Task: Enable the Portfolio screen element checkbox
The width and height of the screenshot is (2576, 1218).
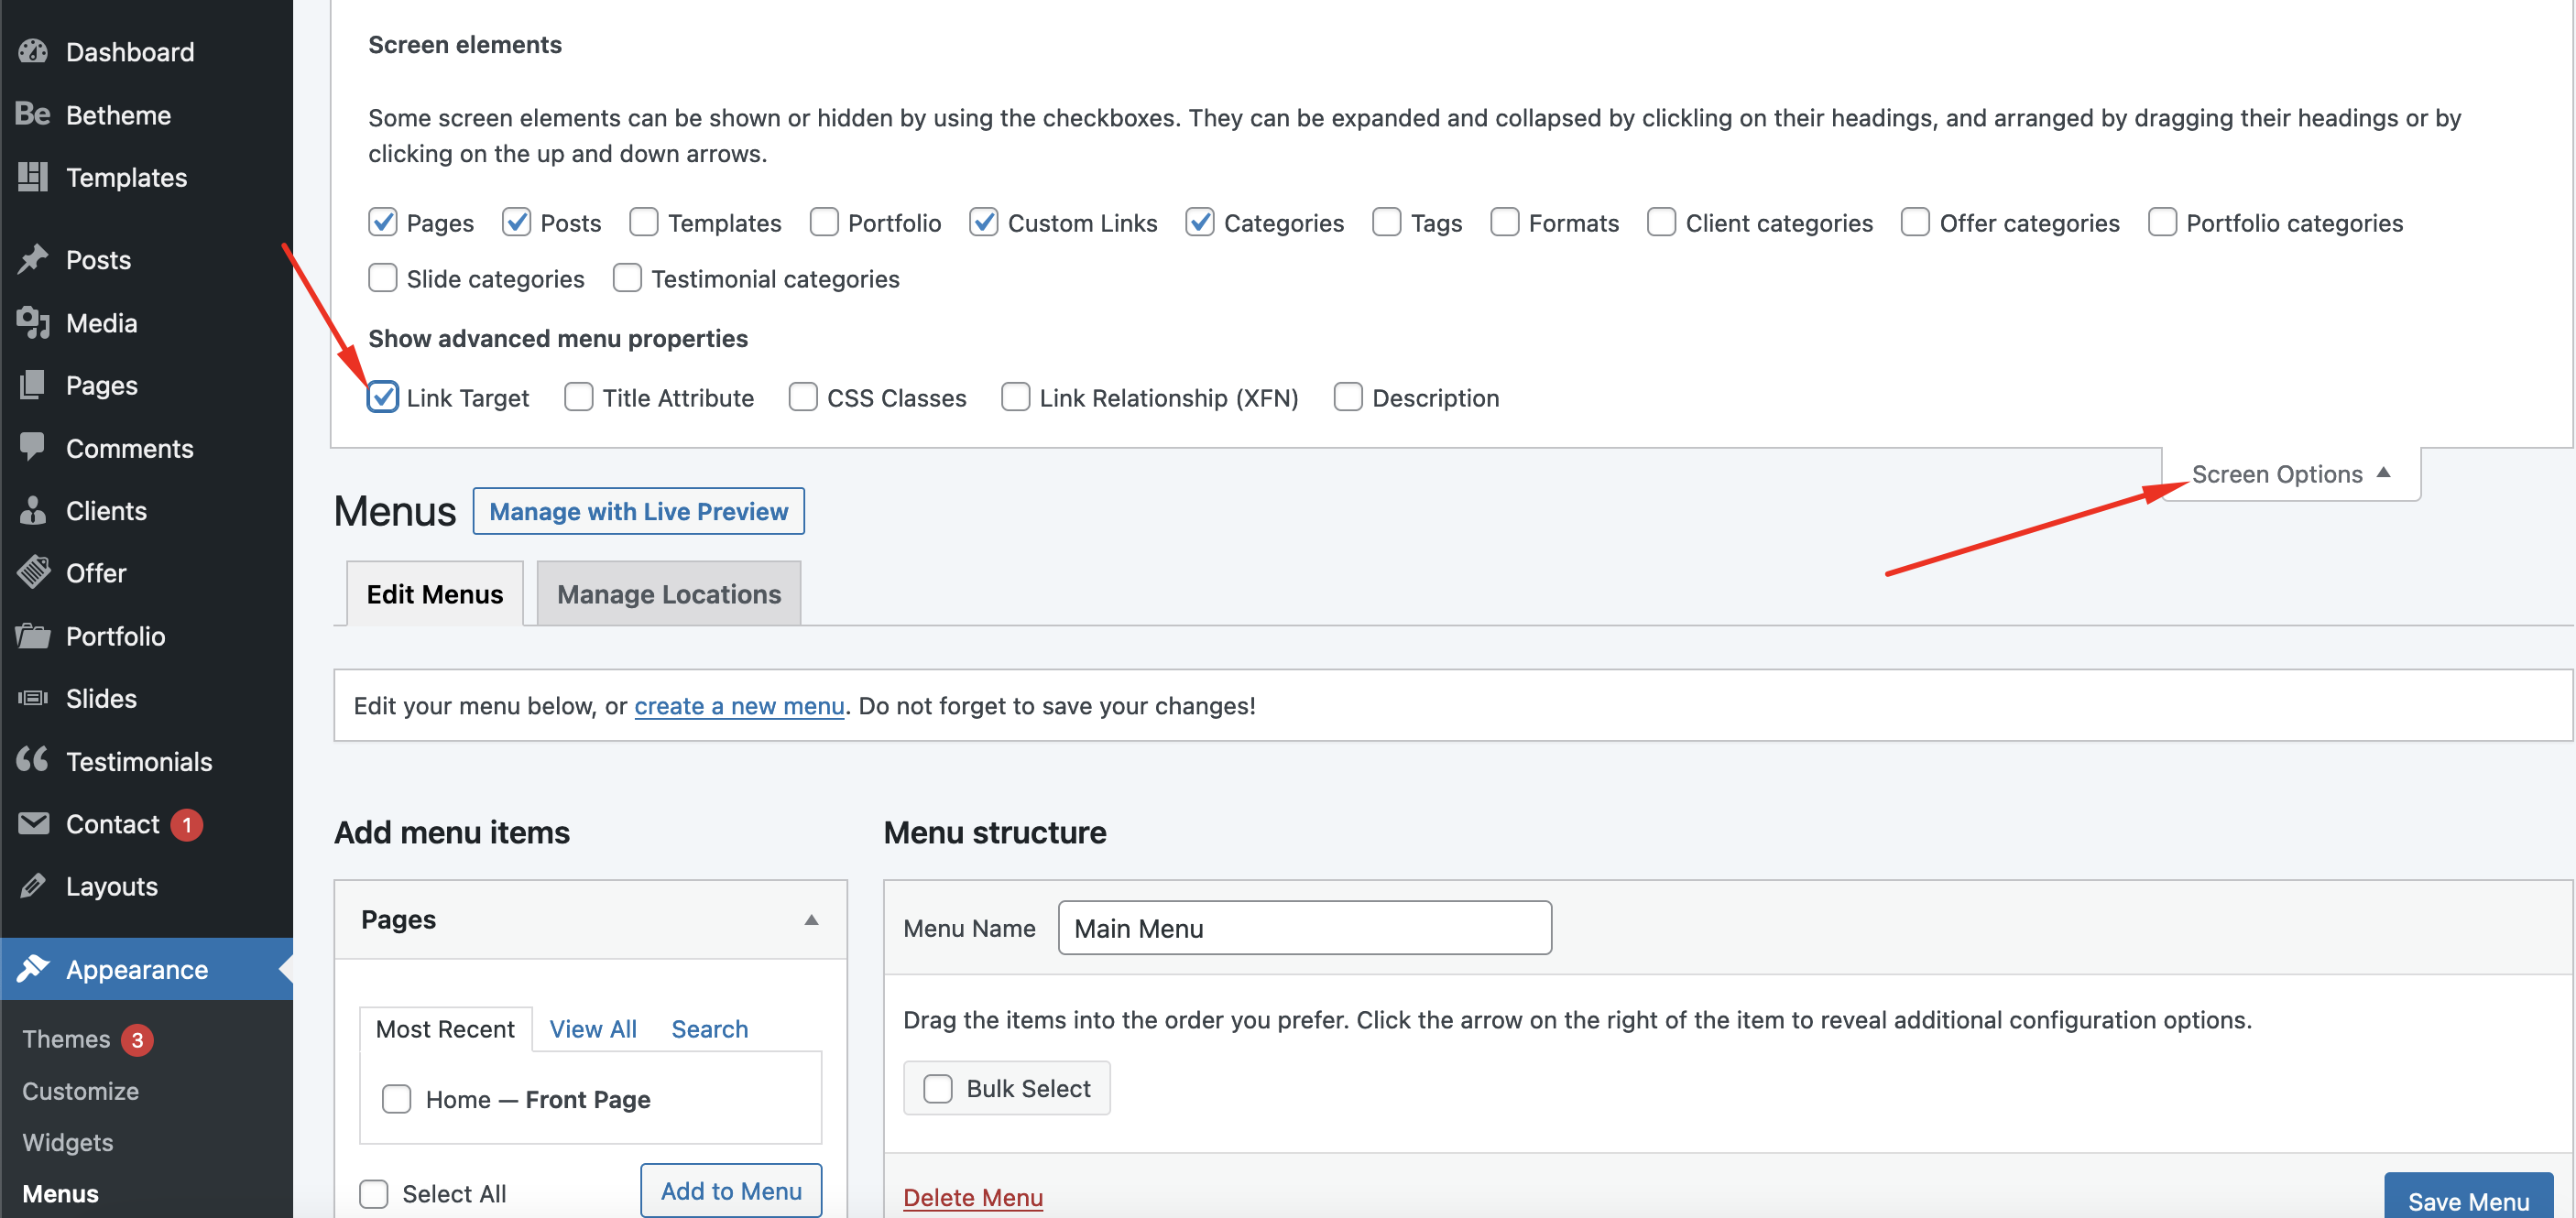Action: coord(824,222)
